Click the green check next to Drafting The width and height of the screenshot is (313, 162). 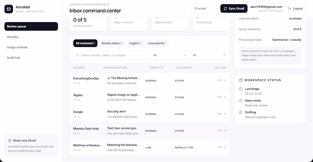pos(240,112)
